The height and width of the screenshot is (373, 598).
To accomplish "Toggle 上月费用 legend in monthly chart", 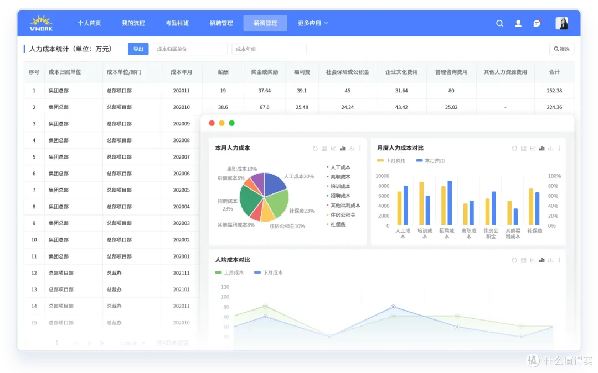I will pyautogui.click(x=391, y=161).
